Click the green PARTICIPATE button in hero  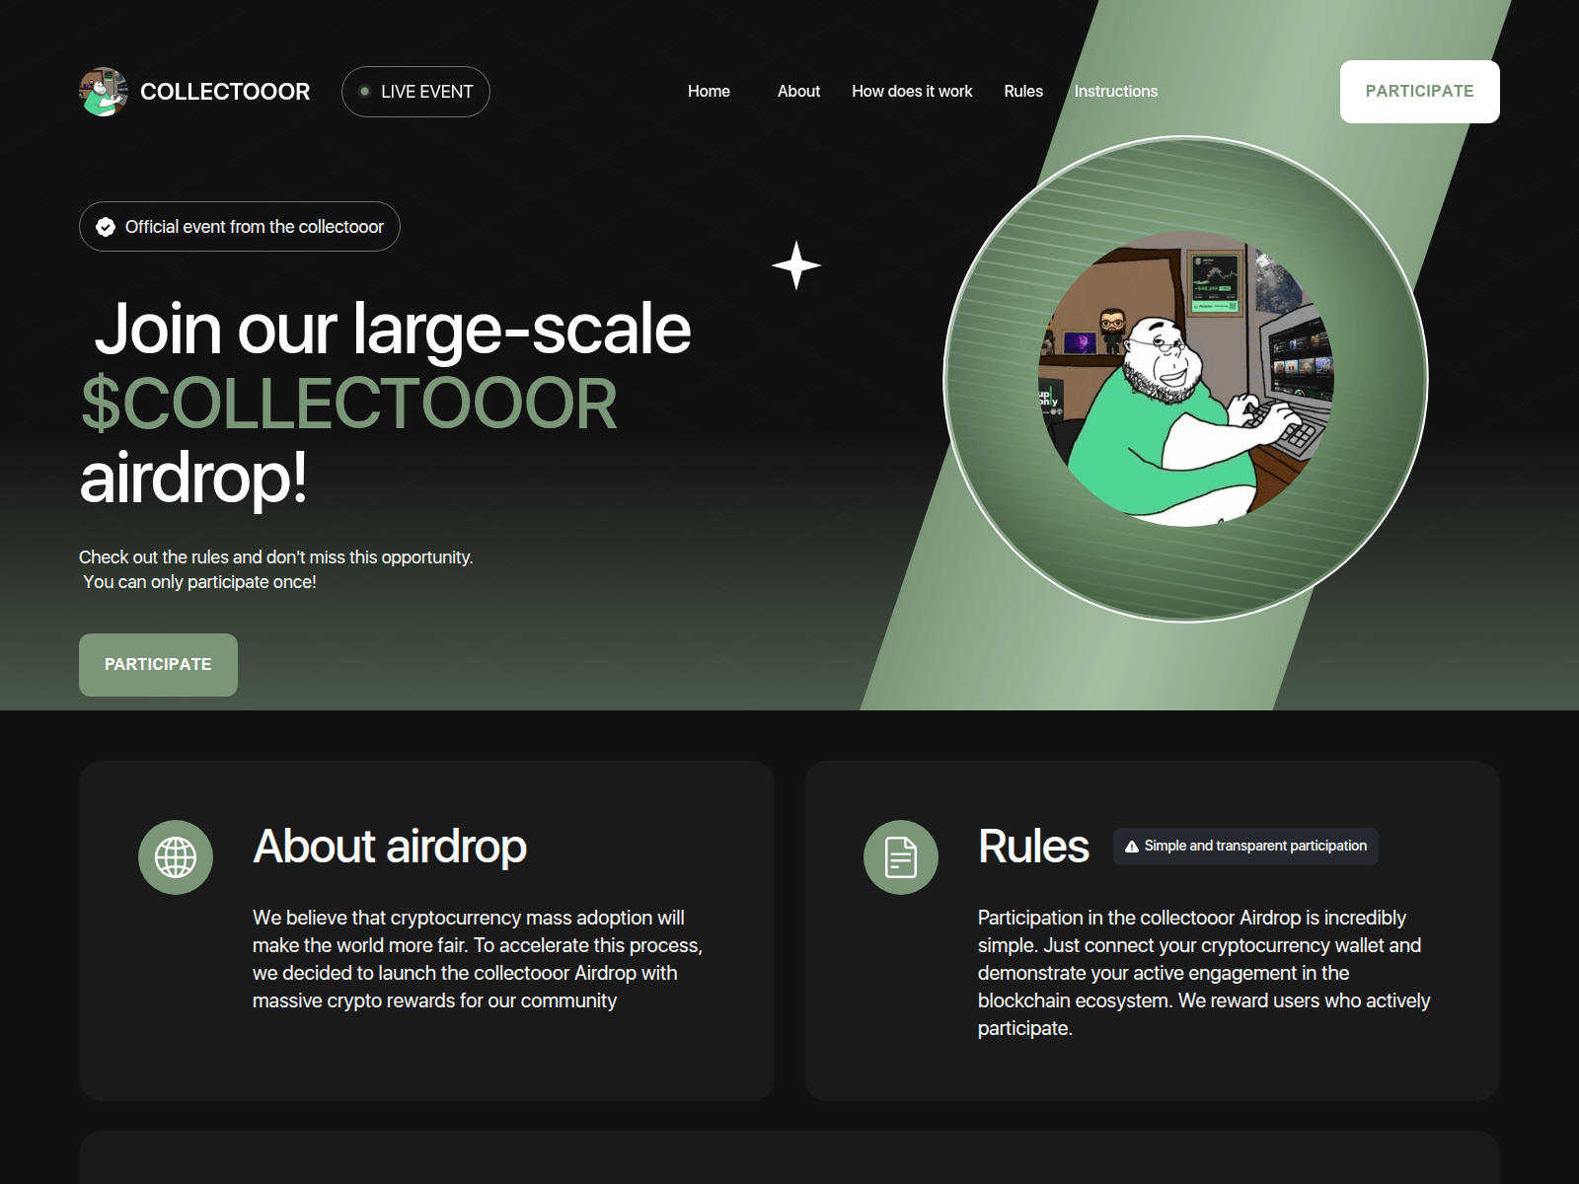pos(158,665)
